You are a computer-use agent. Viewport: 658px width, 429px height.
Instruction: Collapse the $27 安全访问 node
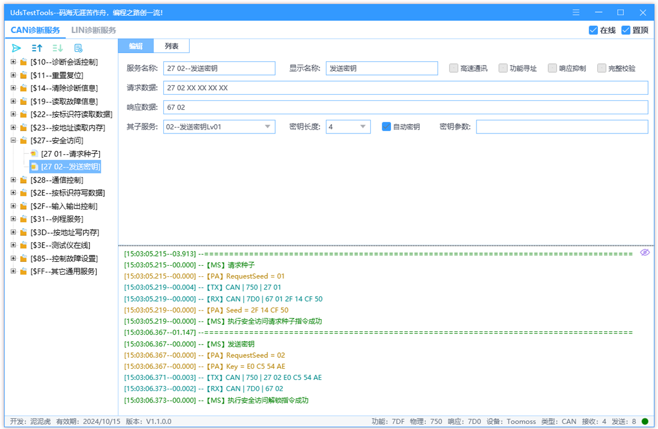pyautogui.click(x=13, y=141)
